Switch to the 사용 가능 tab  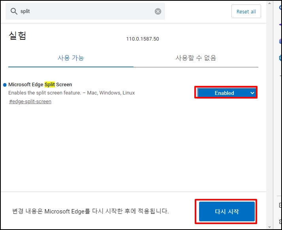pyautogui.click(x=71, y=58)
